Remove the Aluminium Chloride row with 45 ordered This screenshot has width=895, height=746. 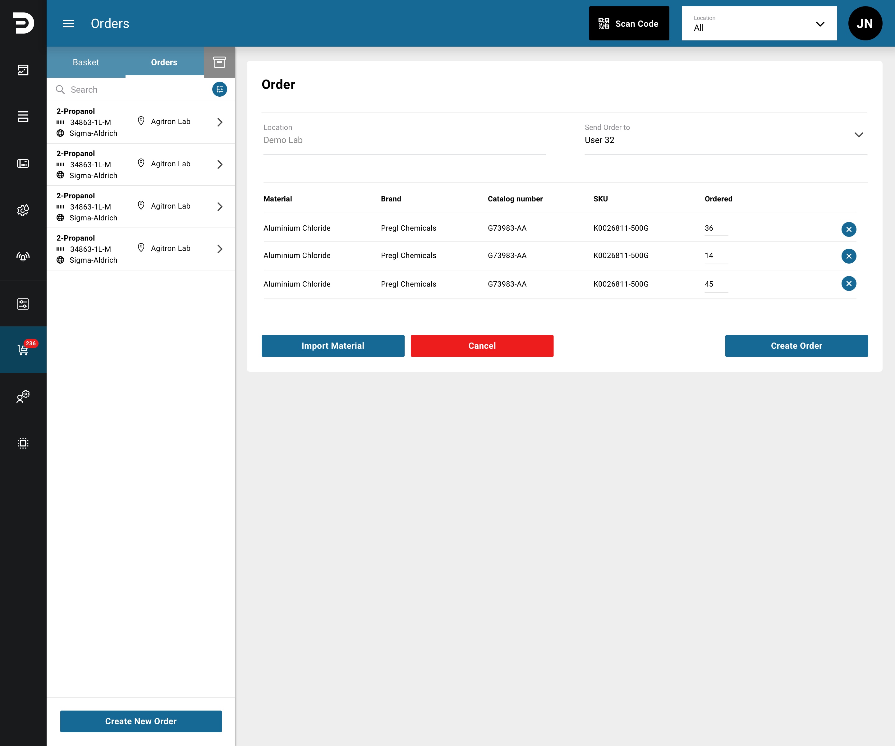point(849,283)
